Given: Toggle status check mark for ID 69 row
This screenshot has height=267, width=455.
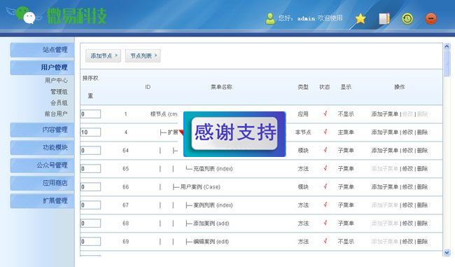Looking at the screenshot, I should tap(325, 241).
